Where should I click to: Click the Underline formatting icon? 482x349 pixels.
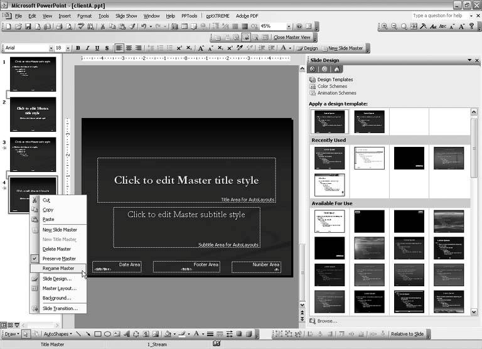[x=97, y=48]
